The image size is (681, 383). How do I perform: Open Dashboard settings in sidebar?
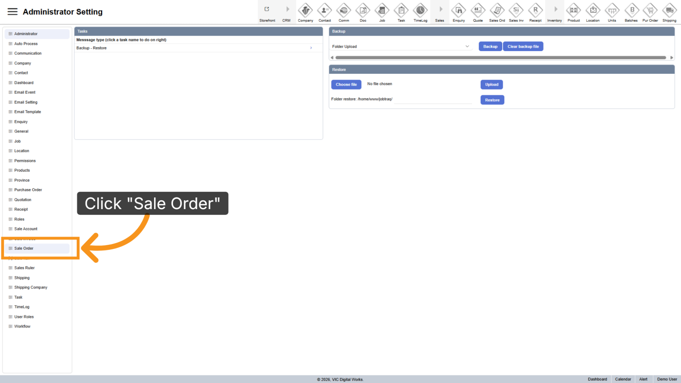[x=37, y=83]
